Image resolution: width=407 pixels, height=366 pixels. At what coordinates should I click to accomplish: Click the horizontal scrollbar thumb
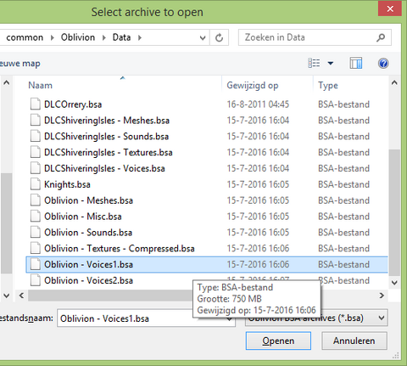tap(110, 296)
